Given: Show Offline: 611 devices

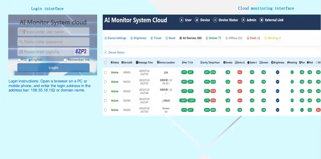Looking at the screenshot, I should click(x=226, y=38).
